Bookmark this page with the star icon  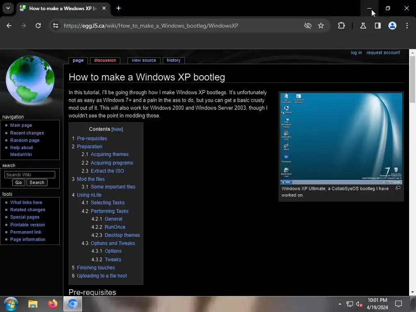tap(321, 26)
